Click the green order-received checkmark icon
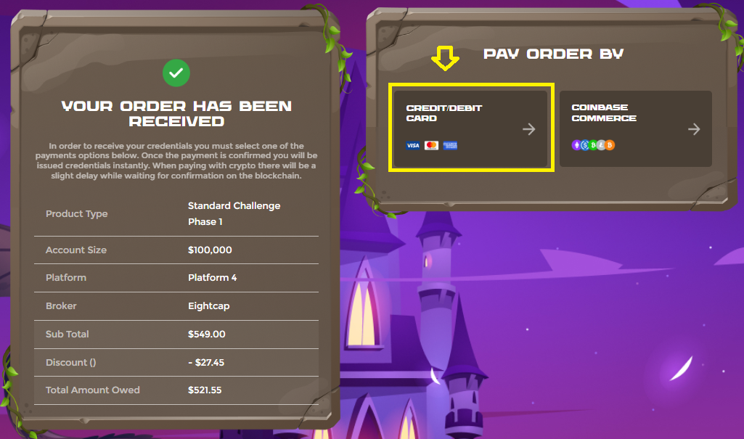 (x=176, y=73)
